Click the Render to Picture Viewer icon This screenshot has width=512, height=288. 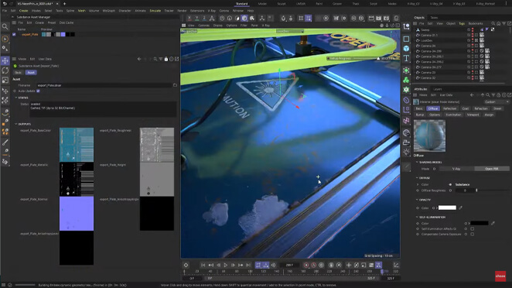click(379, 19)
